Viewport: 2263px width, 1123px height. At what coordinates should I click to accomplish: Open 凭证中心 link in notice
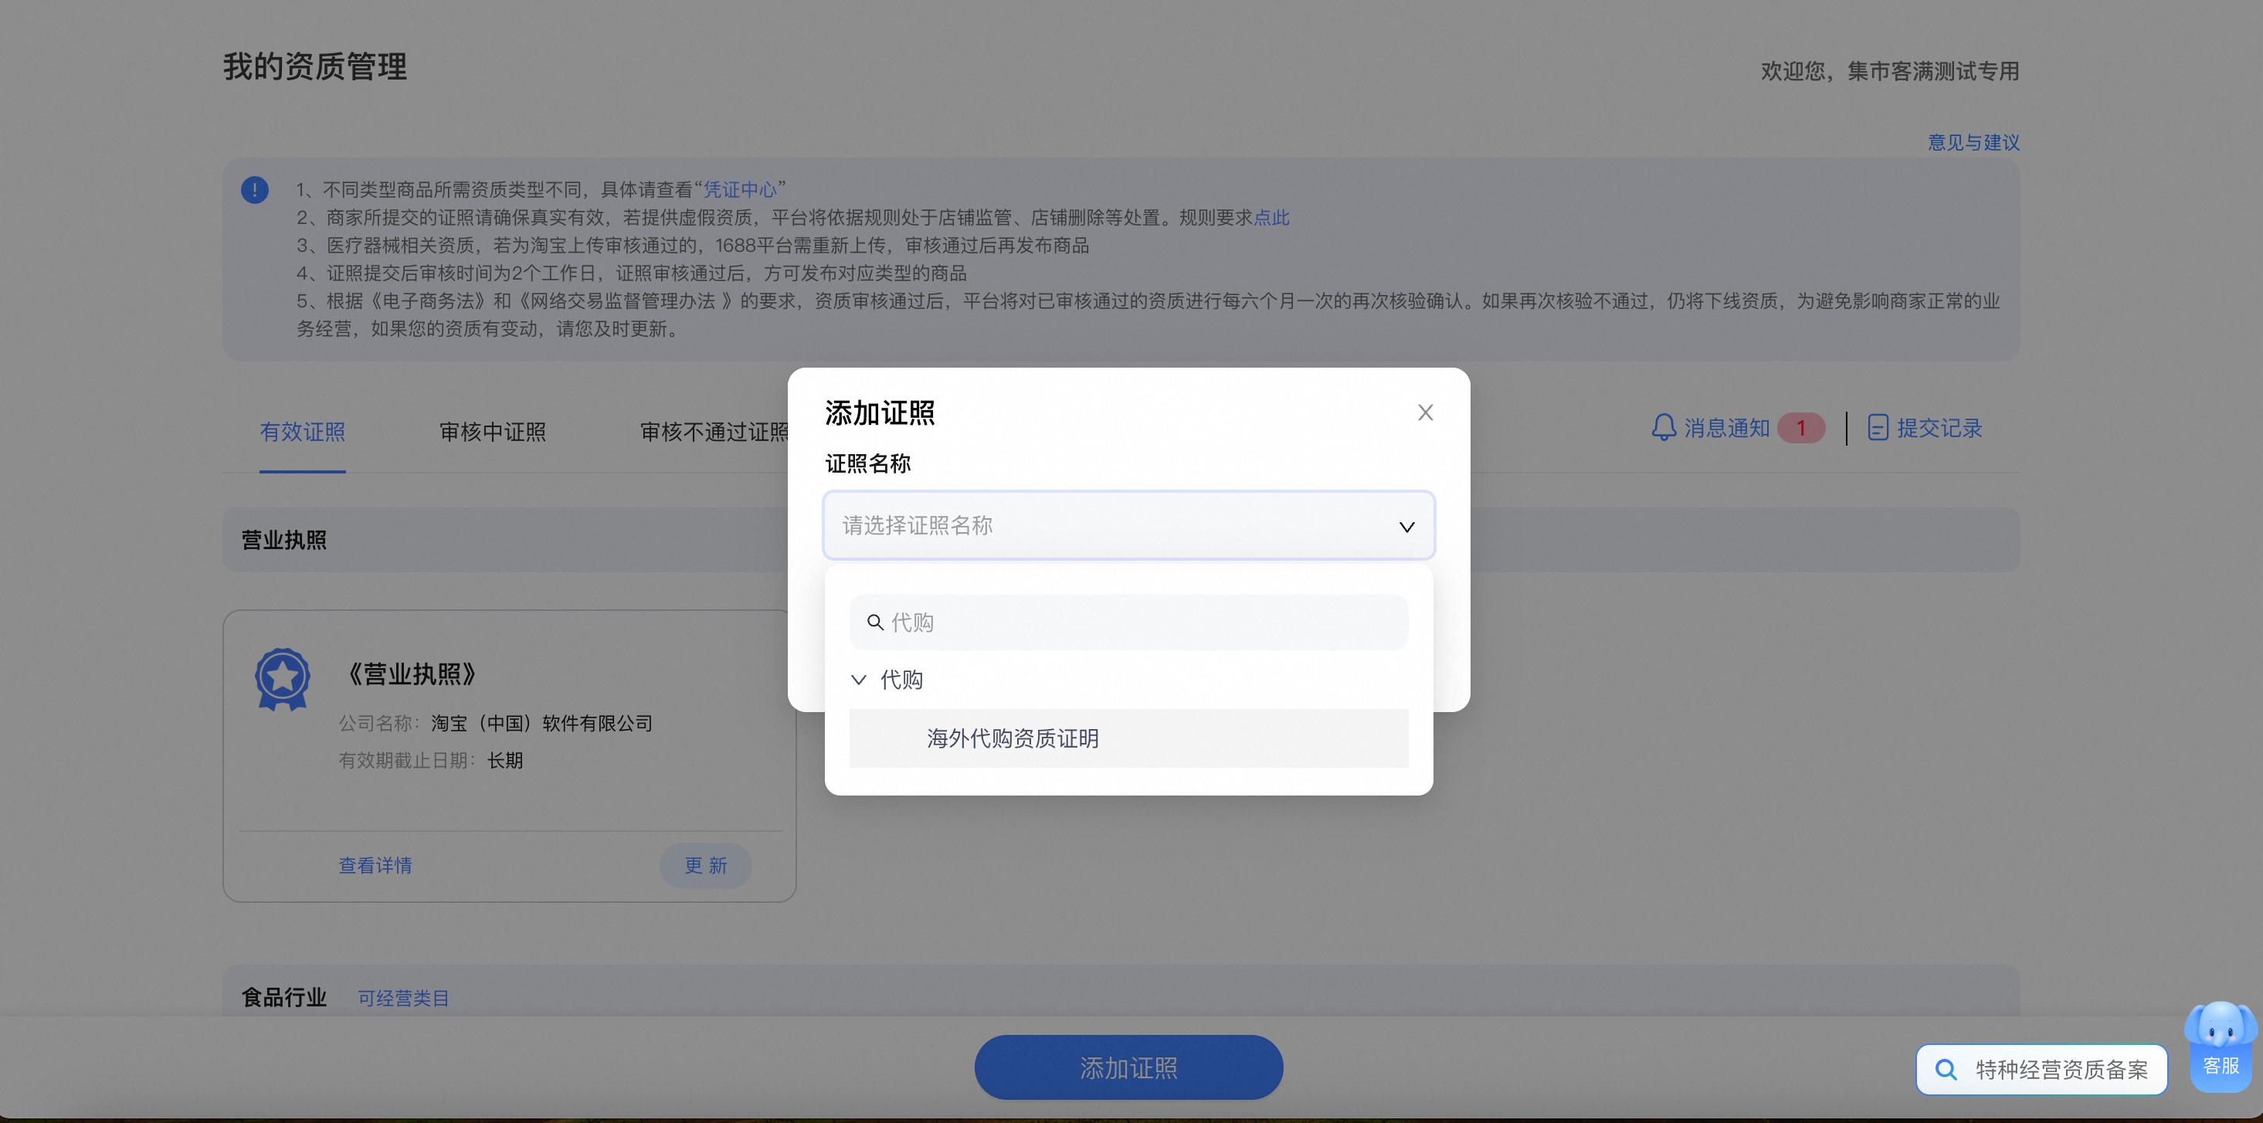pyautogui.click(x=740, y=189)
